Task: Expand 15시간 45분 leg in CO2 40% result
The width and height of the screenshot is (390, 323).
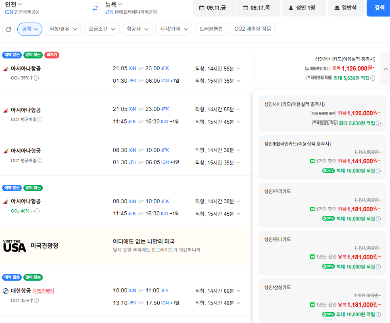Action: click(x=238, y=214)
